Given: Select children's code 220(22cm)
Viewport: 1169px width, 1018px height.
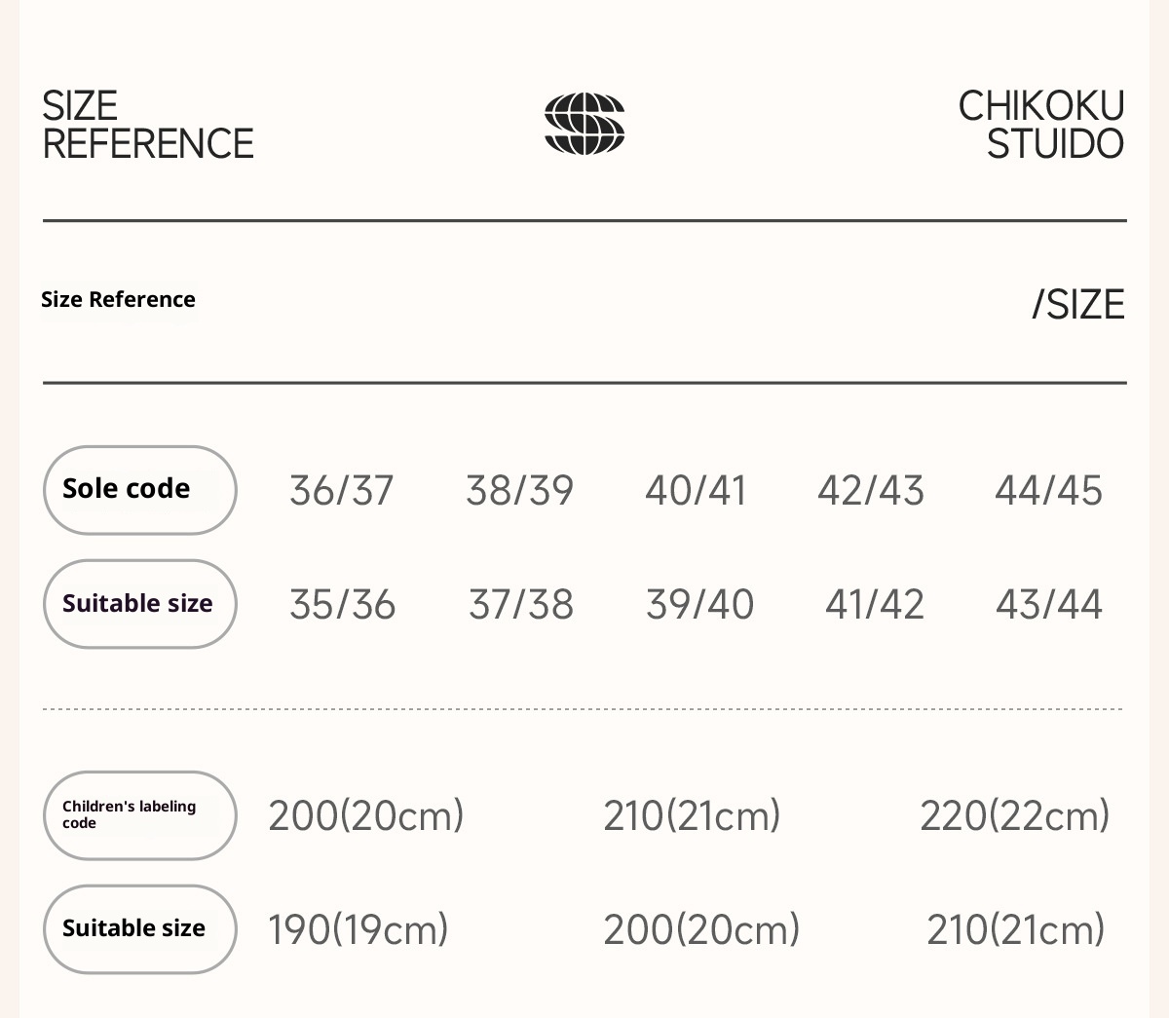Looking at the screenshot, I should pyautogui.click(x=1014, y=815).
